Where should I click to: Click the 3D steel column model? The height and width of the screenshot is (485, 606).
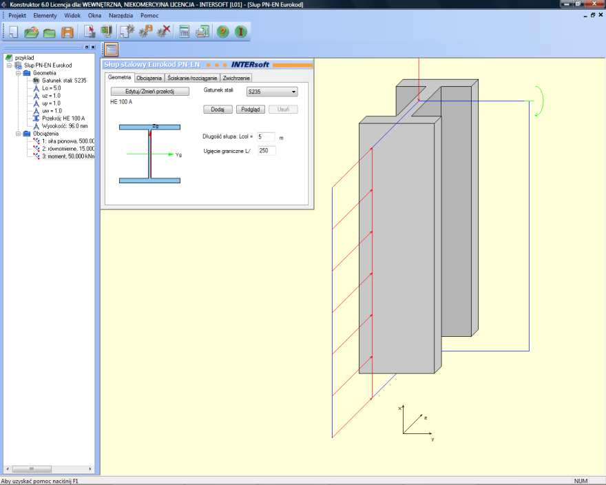click(x=417, y=228)
